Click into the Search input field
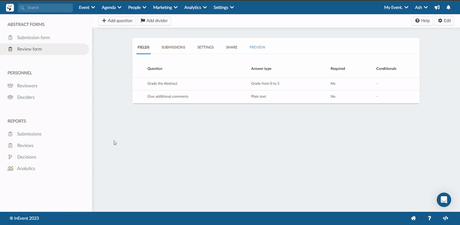460x225 pixels. pyautogui.click(x=45, y=8)
